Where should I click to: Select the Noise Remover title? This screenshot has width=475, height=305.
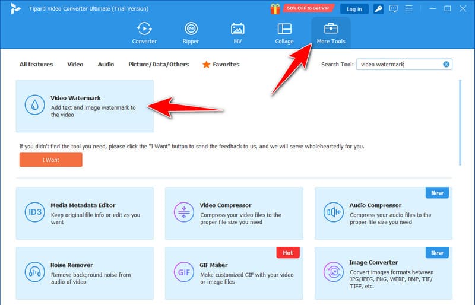coord(71,265)
